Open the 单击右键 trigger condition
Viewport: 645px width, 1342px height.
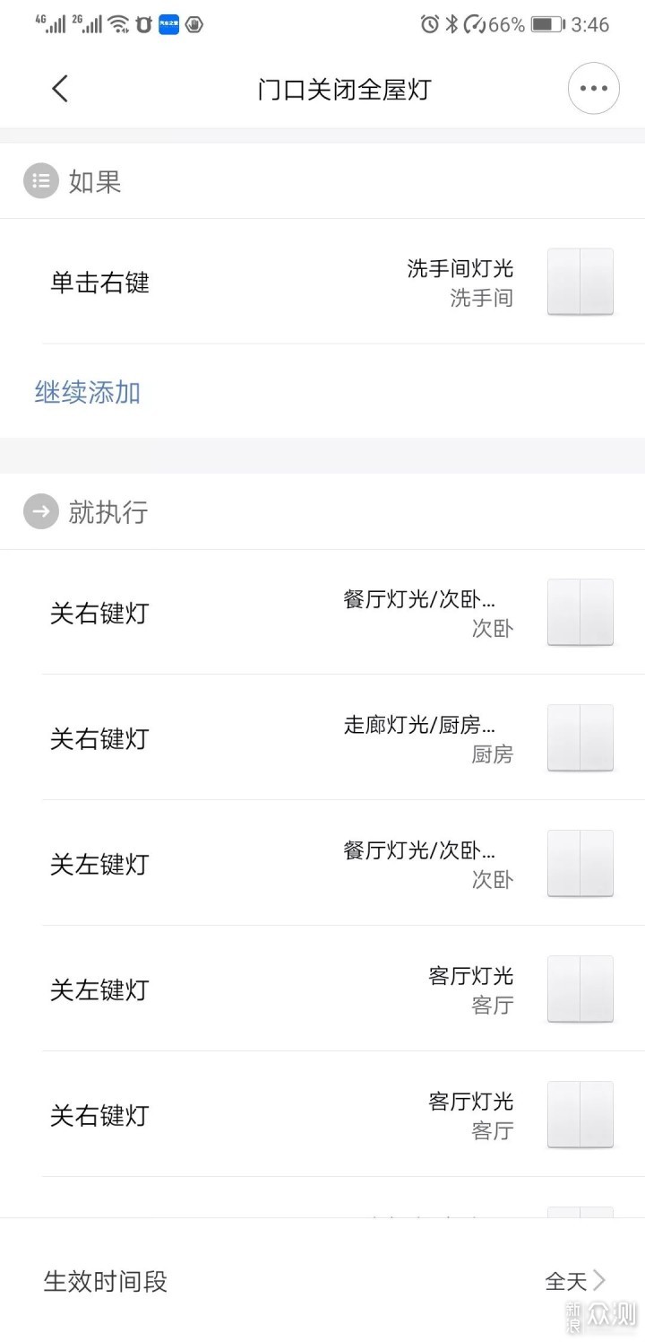(99, 283)
